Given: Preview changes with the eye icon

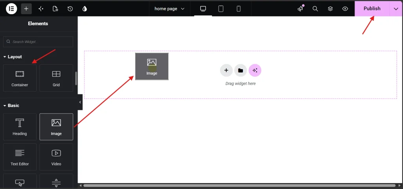Looking at the screenshot, I should [345, 9].
